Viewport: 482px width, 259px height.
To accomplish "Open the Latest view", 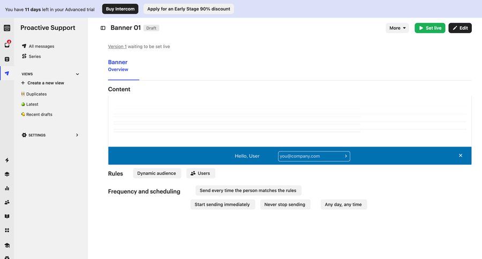I will tap(32, 104).
